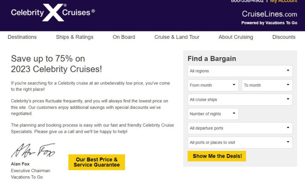Click the Celebrity Cruises X logo
305x185 pixels.
[x=53, y=12]
